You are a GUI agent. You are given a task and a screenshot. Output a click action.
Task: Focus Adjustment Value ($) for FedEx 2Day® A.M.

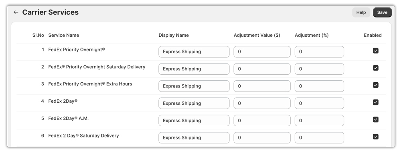pyautogui.click(x=262, y=120)
